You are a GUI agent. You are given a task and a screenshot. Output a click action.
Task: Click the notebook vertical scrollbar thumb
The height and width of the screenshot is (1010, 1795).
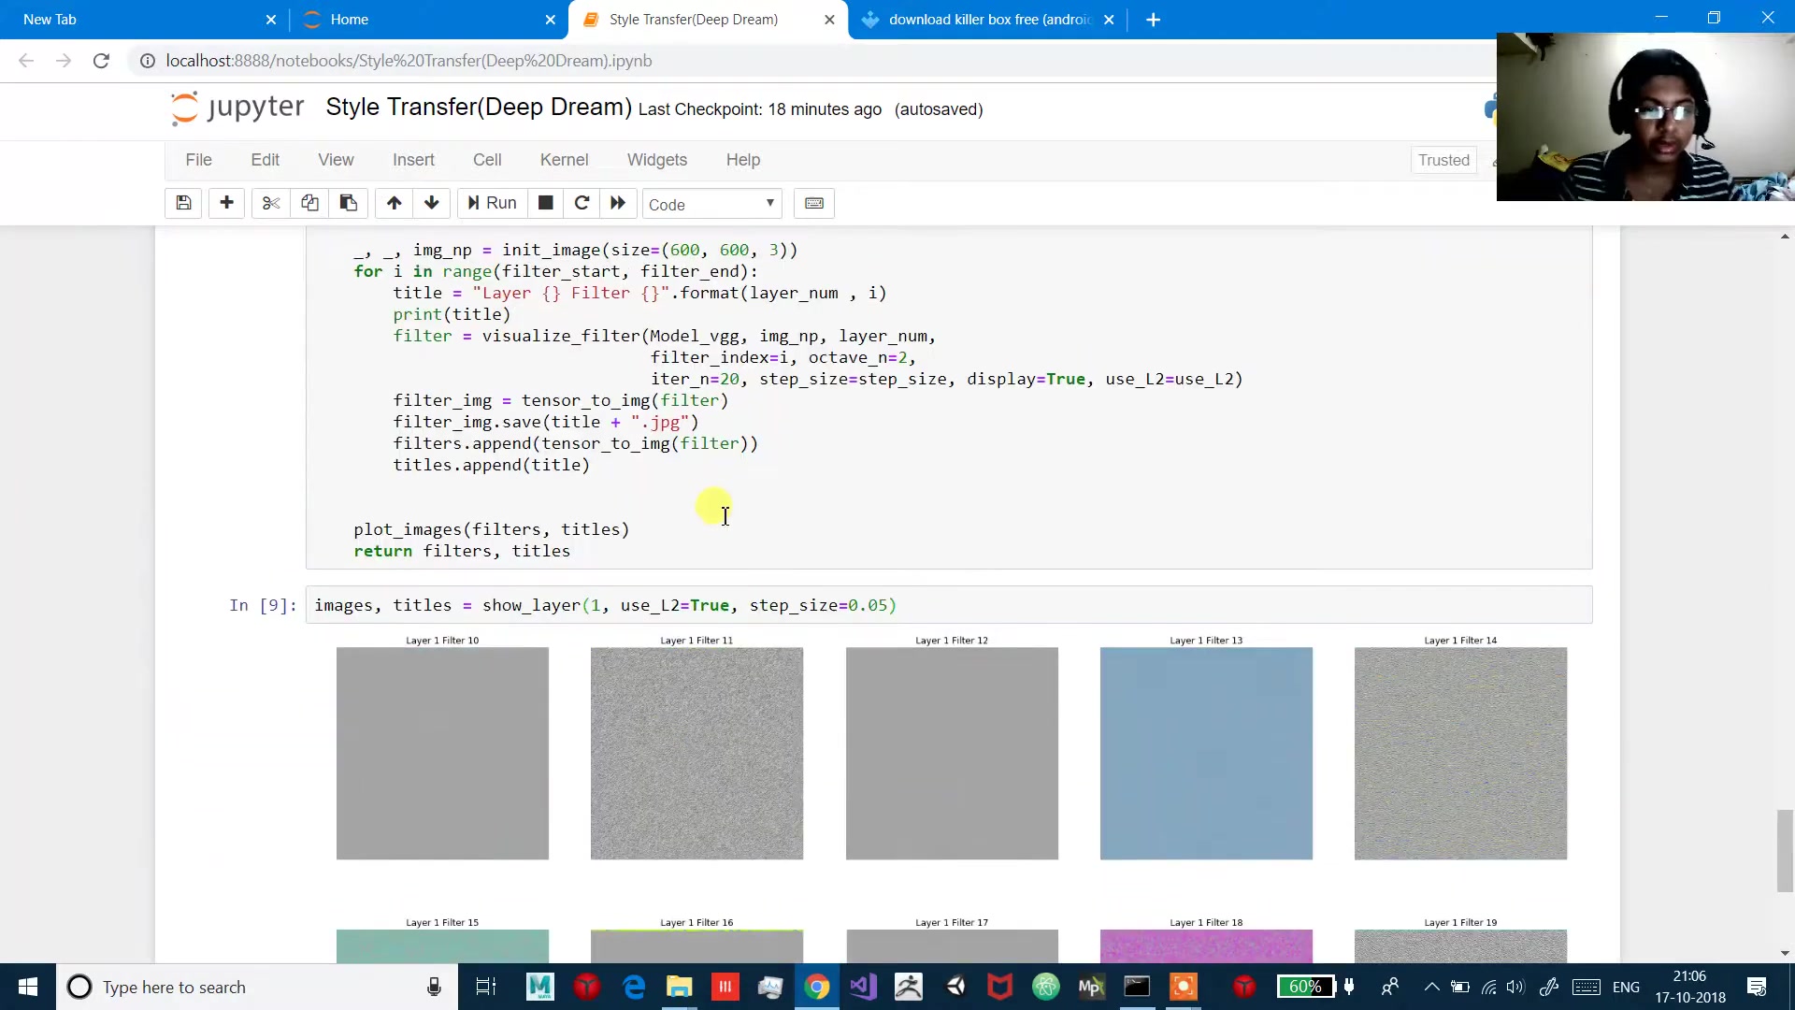coord(1785,851)
